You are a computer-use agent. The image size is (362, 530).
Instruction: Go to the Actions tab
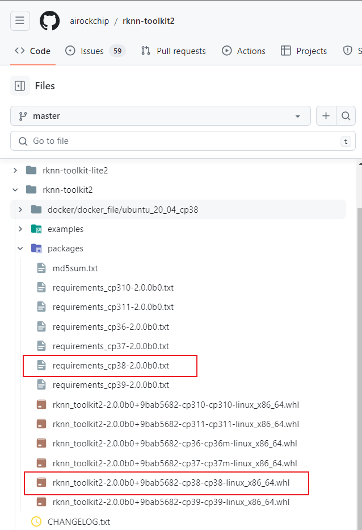(243, 51)
